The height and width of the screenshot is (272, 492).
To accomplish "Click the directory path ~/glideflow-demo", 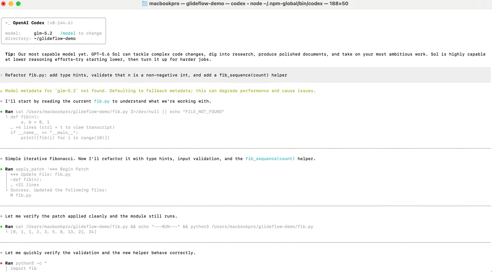I will point(55,38).
